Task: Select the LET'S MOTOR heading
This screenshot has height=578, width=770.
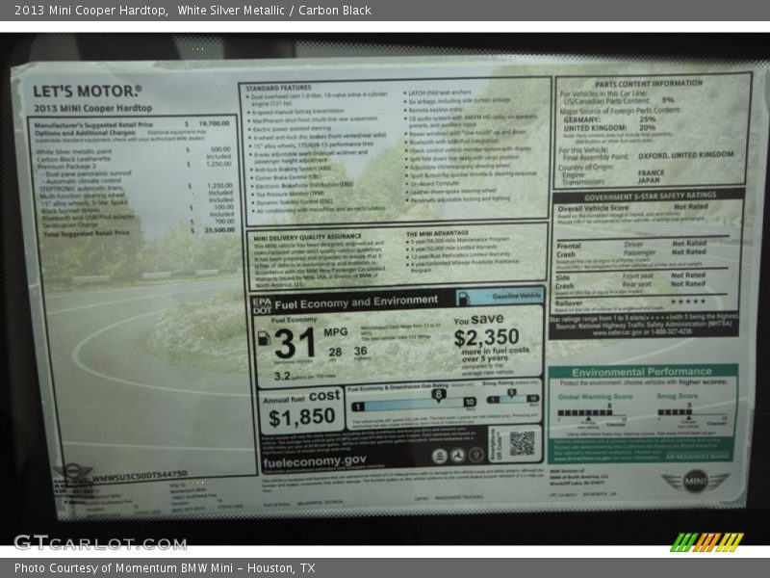Action: [x=88, y=92]
